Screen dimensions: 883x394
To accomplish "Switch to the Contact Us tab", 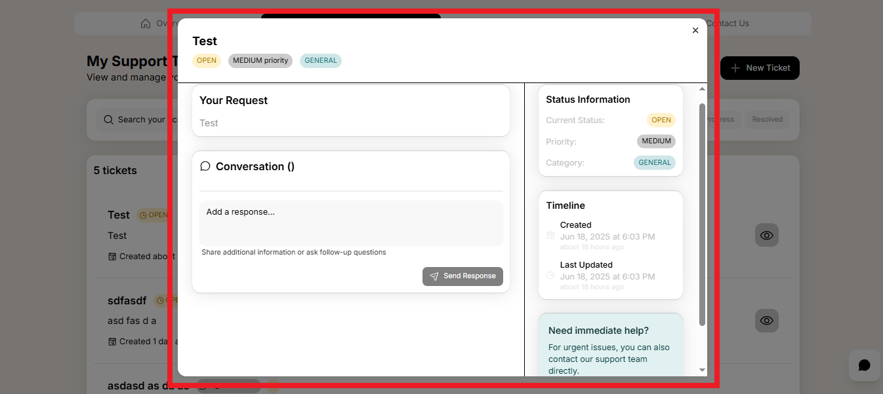I will tap(728, 24).
